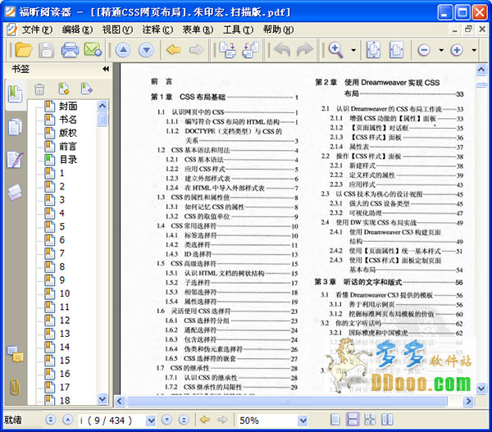Switch to single page layout
Image resolution: width=492 pixels, height=432 pixels.
(x=335, y=420)
